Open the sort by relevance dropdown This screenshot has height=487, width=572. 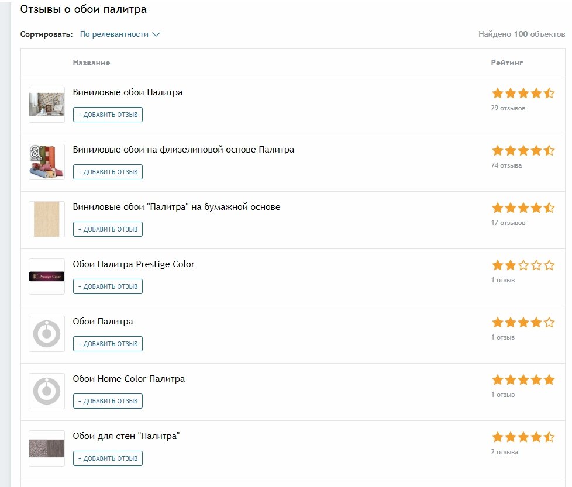114,34
